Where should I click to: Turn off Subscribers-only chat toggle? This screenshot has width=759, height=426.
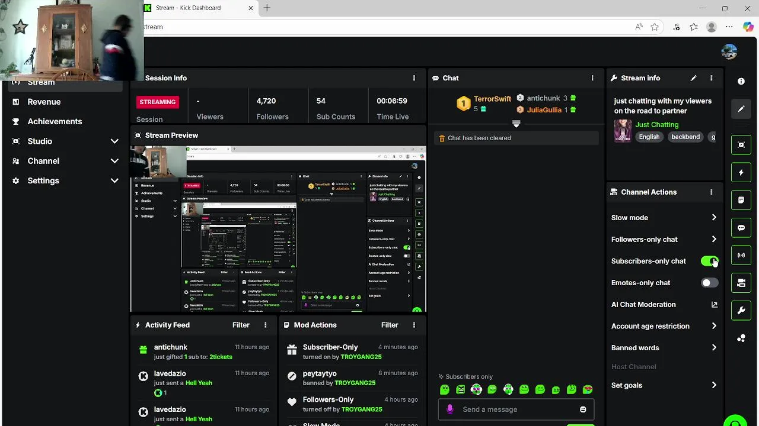tap(709, 261)
